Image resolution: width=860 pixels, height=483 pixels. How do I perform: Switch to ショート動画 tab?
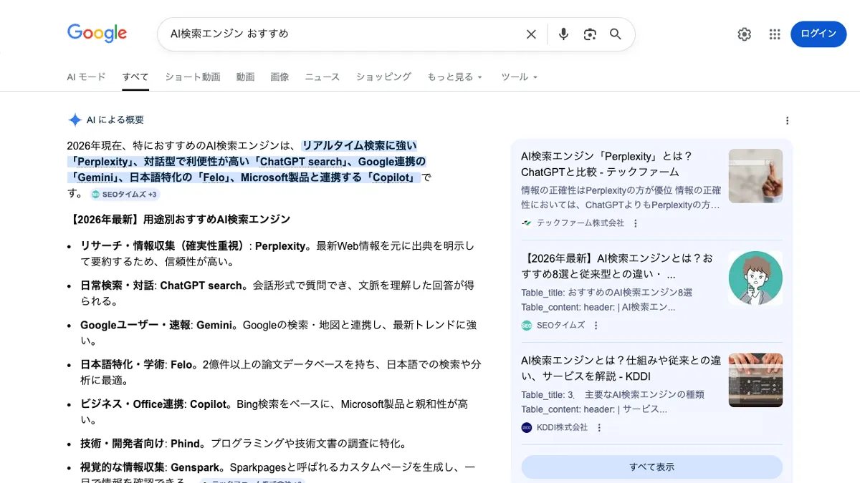pyautogui.click(x=193, y=77)
